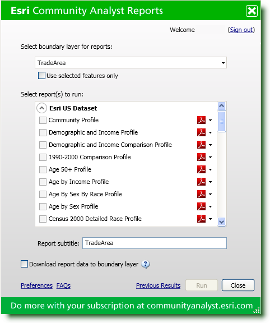Screen dimensions: 270x323
Task: Open the Preferences link
Action: coord(36,285)
